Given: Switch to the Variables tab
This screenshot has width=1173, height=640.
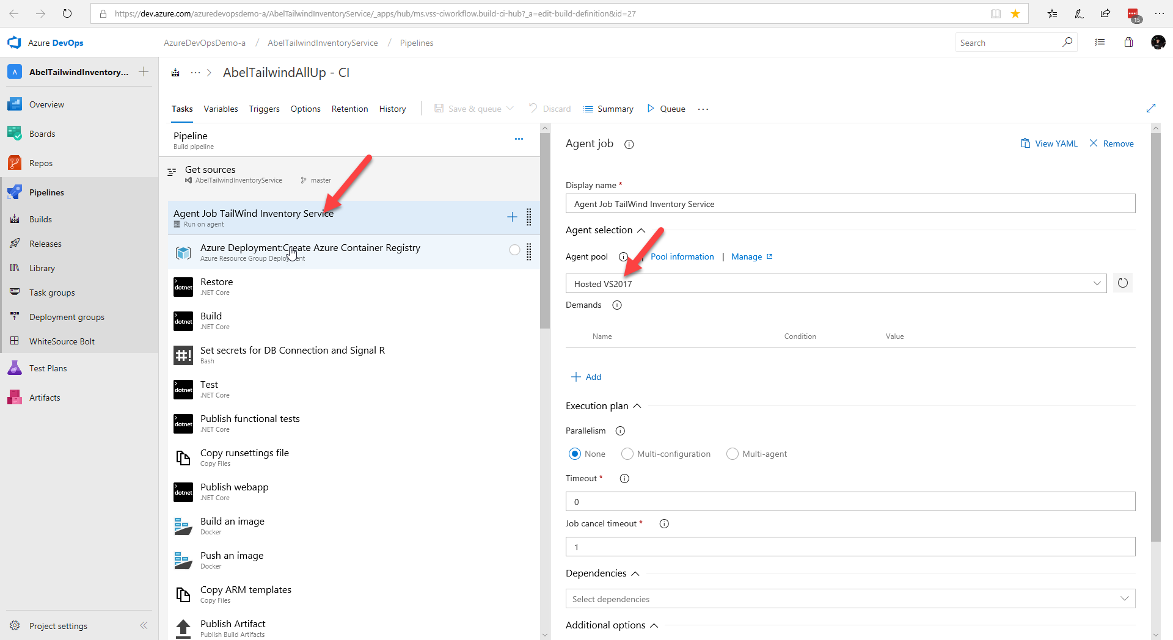Looking at the screenshot, I should pyautogui.click(x=221, y=109).
